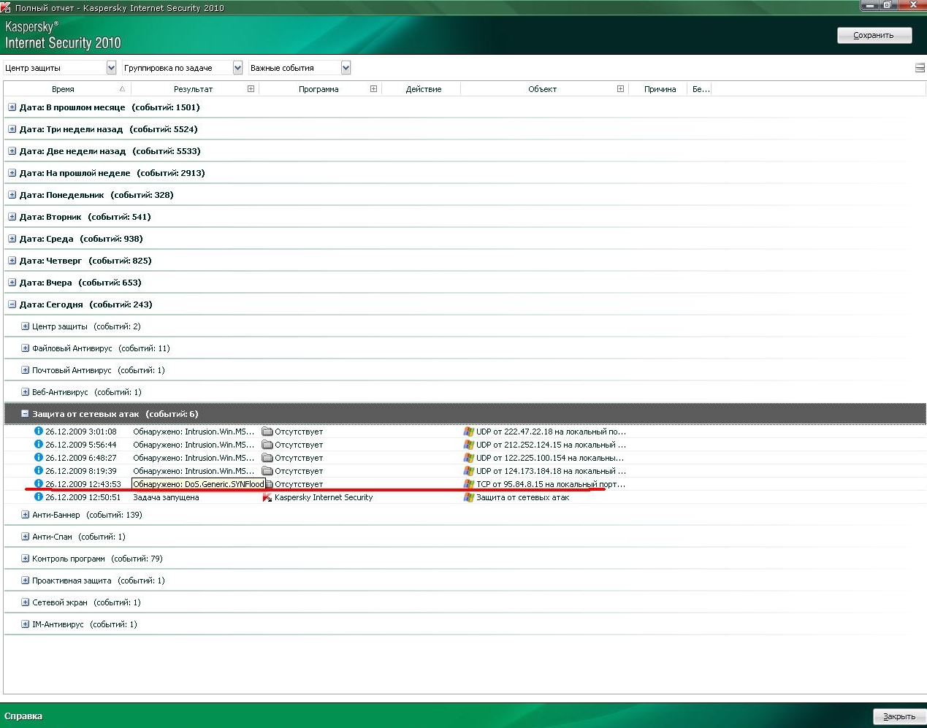Viewport: 927px width, 728px height.
Task: Open the Важные события dropdown
Action: coord(346,68)
